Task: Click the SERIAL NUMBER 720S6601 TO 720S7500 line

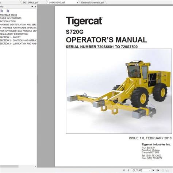Action: point(102,47)
